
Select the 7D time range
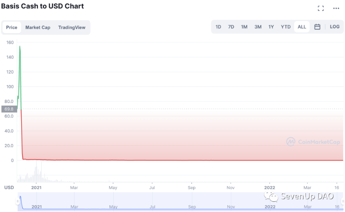pyautogui.click(x=231, y=27)
